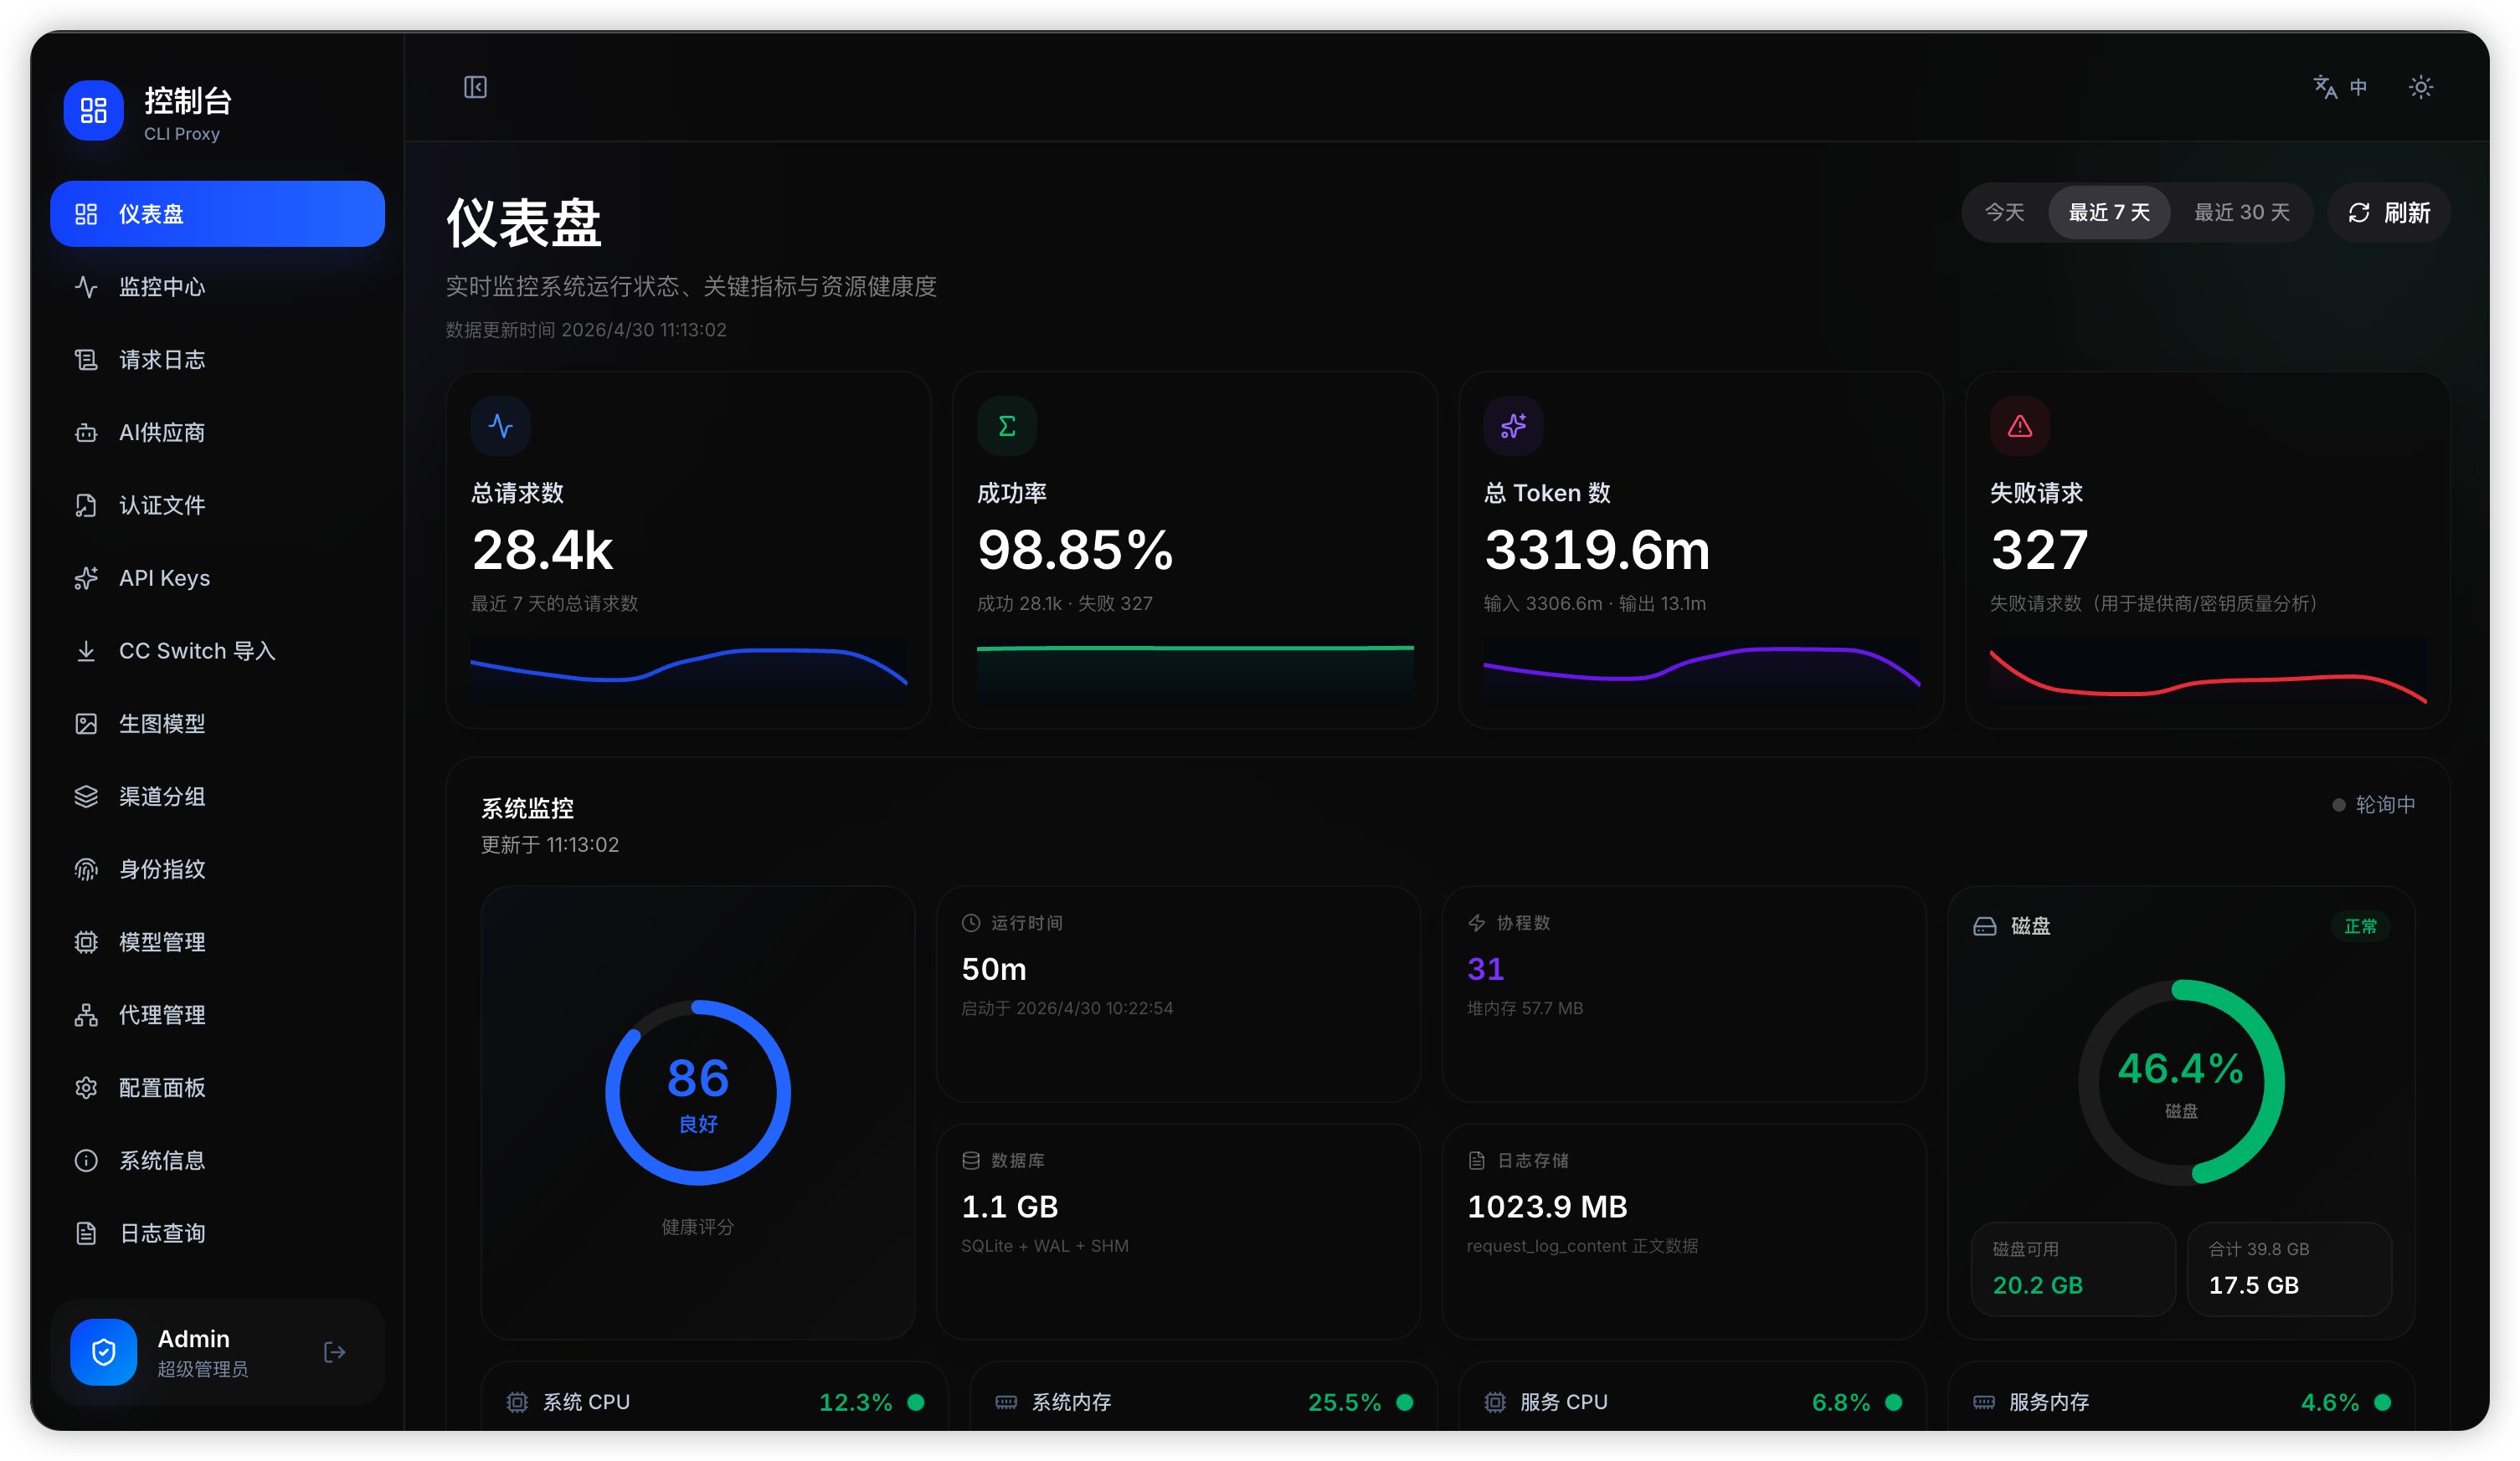Viewport: 2520px width, 1461px height.
Task: Click the 总 Token 数 purple trend chart
Action: 1702,670
